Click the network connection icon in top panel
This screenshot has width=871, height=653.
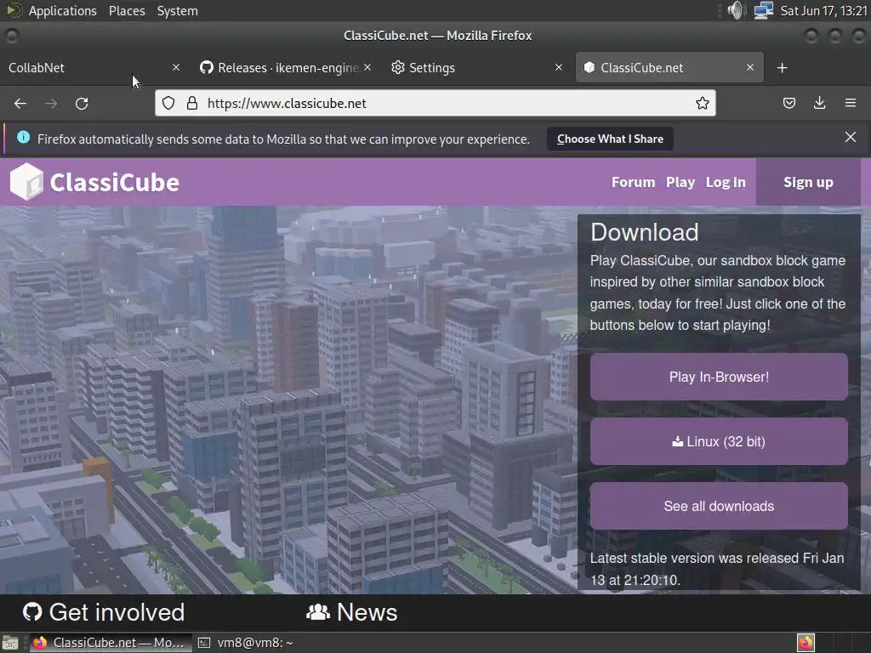pyautogui.click(x=763, y=10)
